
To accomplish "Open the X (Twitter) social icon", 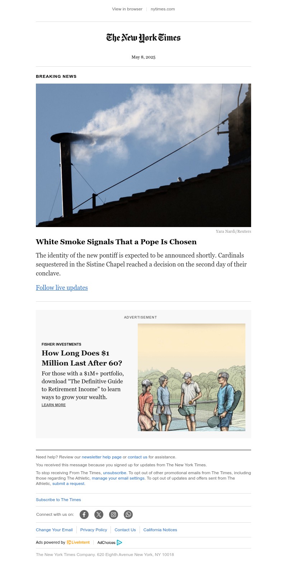I will pos(99,514).
